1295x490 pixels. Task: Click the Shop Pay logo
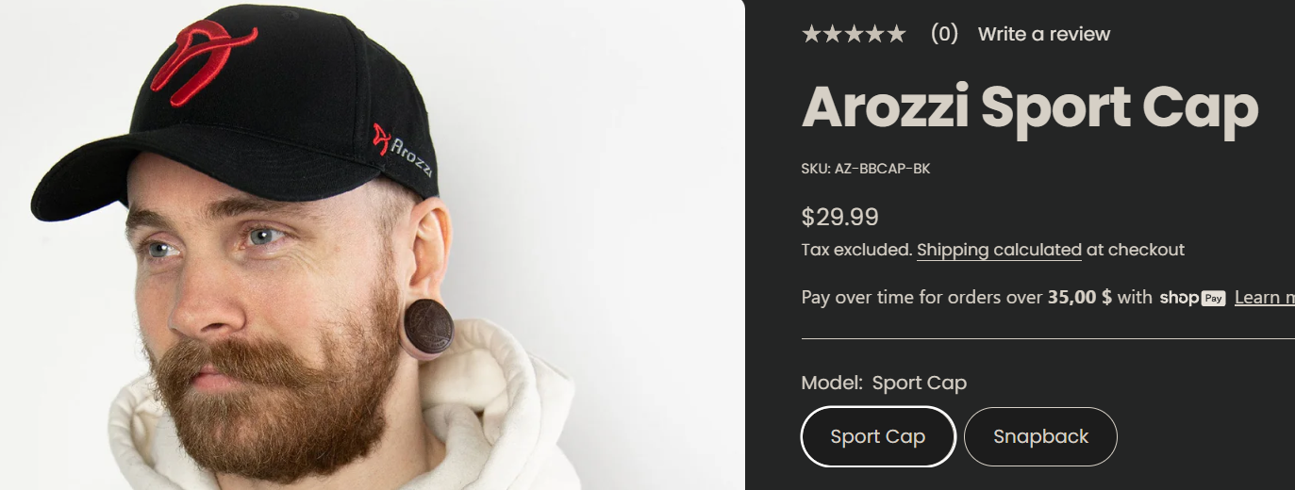(x=1192, y=298)
